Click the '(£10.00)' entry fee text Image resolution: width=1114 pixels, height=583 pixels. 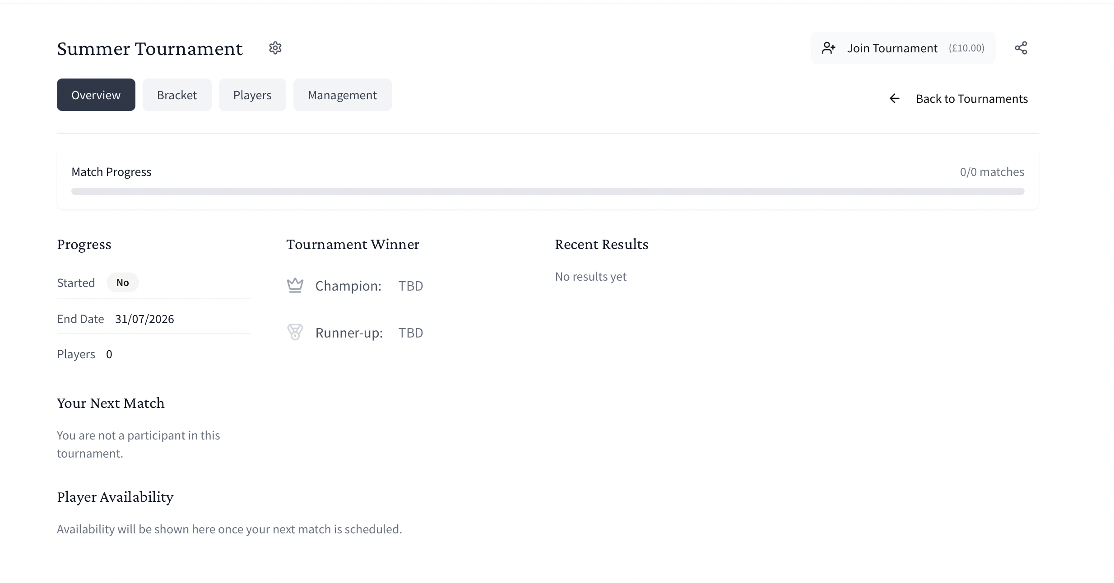tap(966, 48)
